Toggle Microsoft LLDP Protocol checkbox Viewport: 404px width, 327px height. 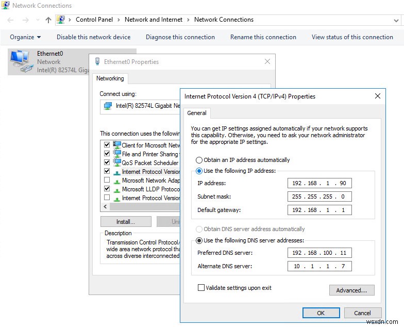coord(107,189)
